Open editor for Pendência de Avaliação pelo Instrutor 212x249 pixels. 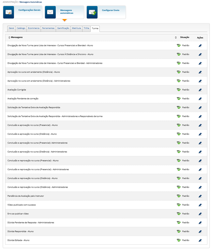point(200,196)
